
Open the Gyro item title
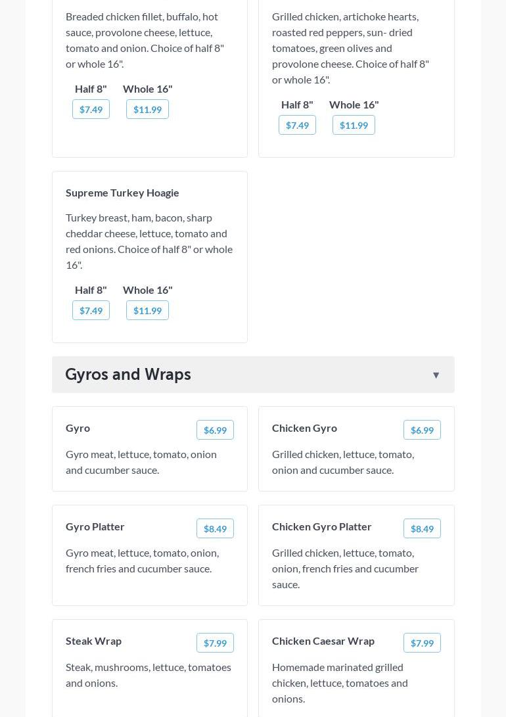tap(78, 428)
